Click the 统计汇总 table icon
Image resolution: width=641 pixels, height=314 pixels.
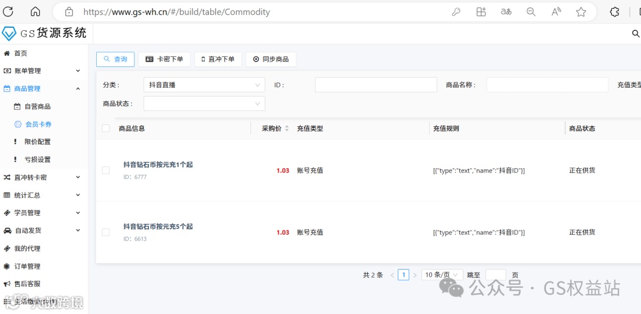click(7, 195)
